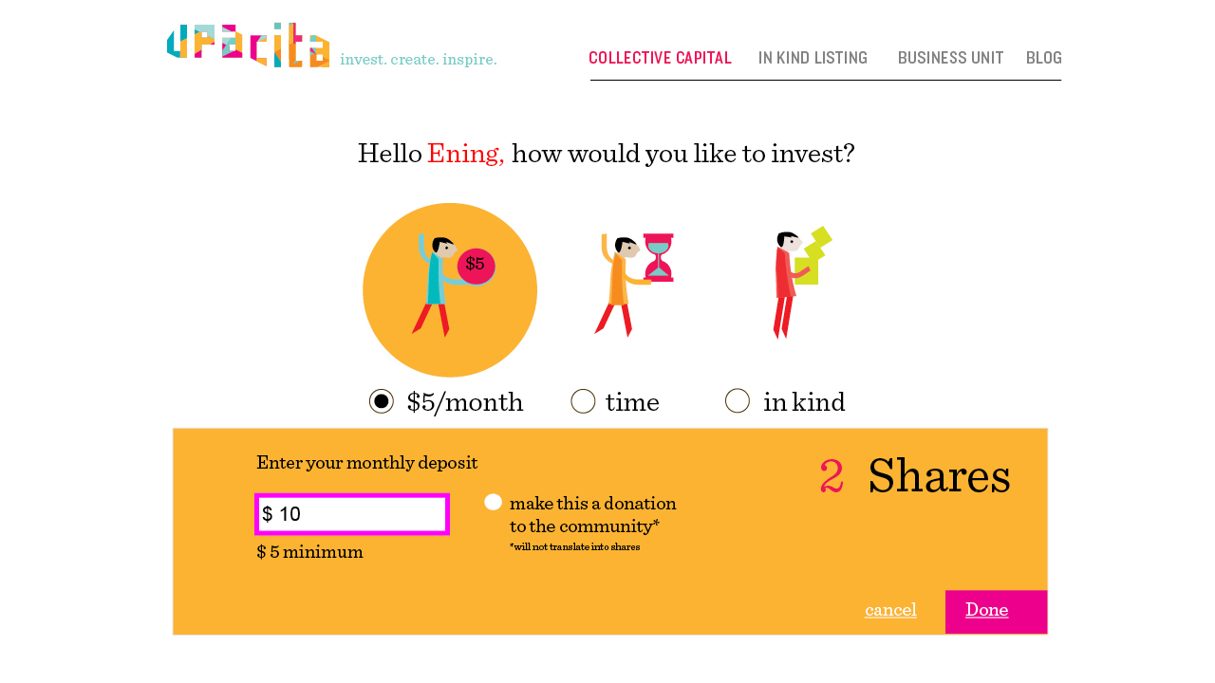Click the red hourglass graphic

(x=659, y=257)
